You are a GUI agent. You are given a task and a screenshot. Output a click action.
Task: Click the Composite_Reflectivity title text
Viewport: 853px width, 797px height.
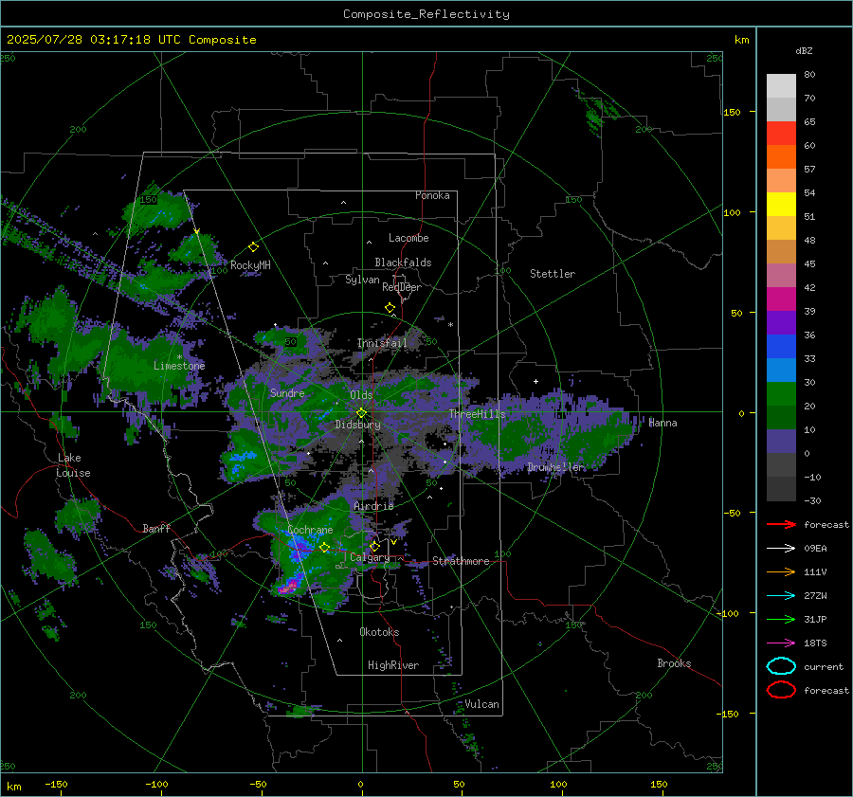click(x=426, y=14)
